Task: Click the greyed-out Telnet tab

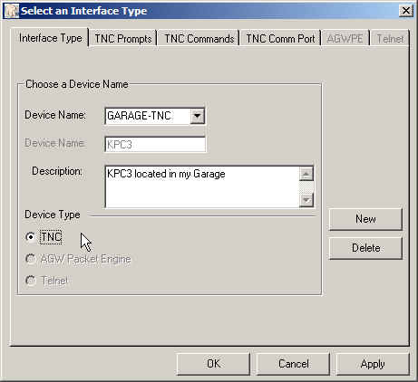Action: click(390, 39)
